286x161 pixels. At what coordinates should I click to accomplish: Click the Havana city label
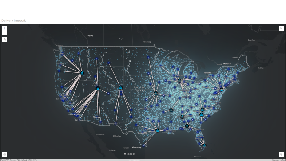tap(197, 157)
